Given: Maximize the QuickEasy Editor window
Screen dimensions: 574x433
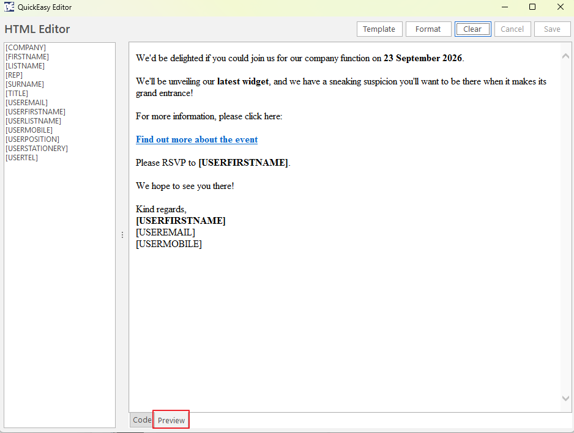Looking at the screenshot, I should tap(532, 7).
